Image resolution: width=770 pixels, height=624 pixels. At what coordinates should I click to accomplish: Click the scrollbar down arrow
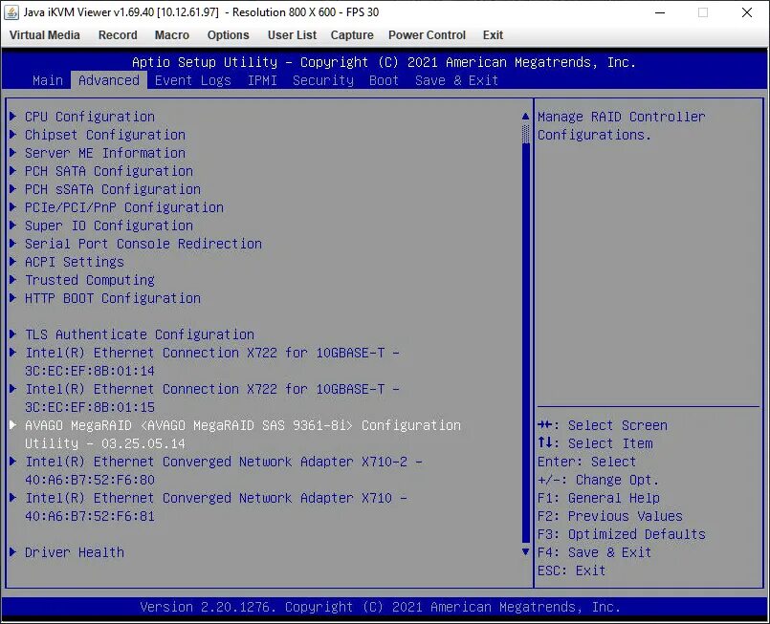tap(525, 552)
